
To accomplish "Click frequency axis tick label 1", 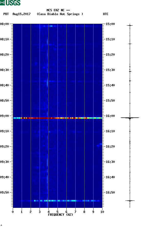I will (x=22, y=212).
